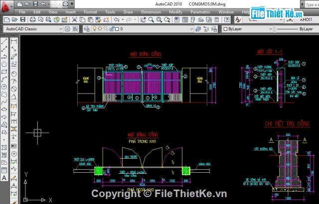
Task: Click the Zoom Previous icon
Action: coord(167,20)
